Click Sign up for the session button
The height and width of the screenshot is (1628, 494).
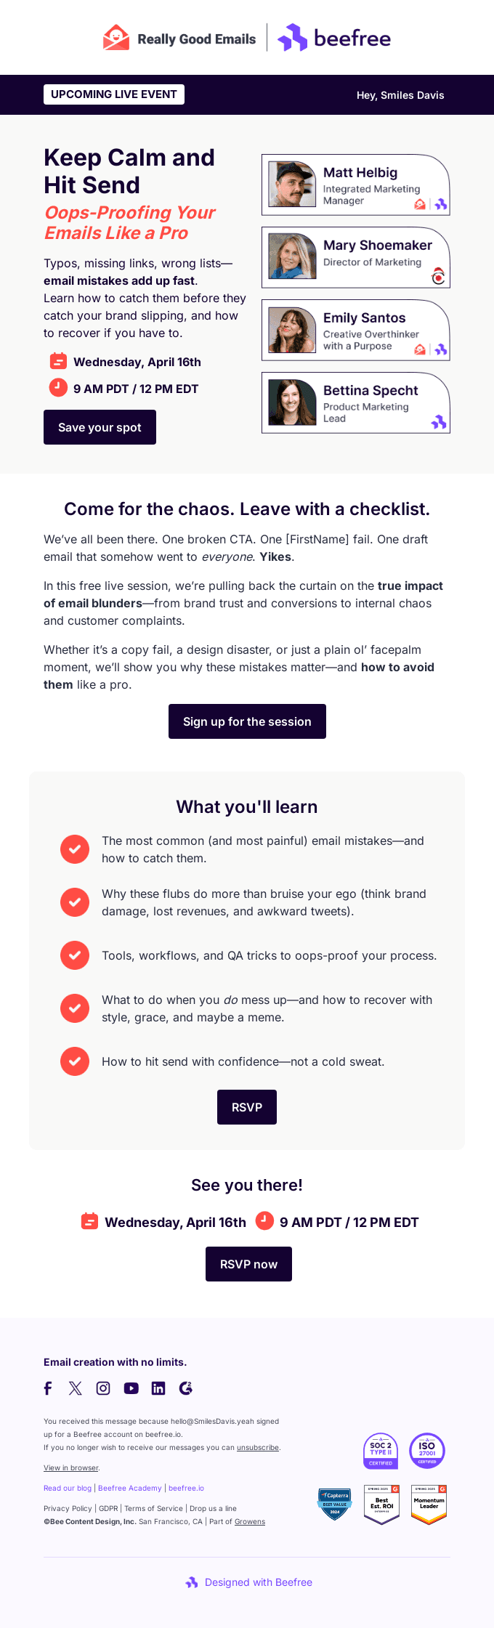tap(247, 721)
